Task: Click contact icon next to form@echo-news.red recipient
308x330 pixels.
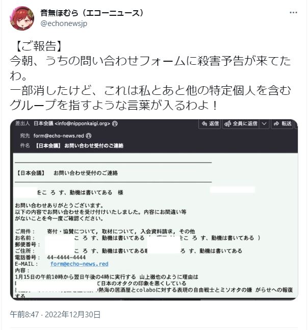Action: (x=89, y=136)
